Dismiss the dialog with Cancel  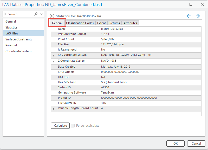tap(196, 143)
